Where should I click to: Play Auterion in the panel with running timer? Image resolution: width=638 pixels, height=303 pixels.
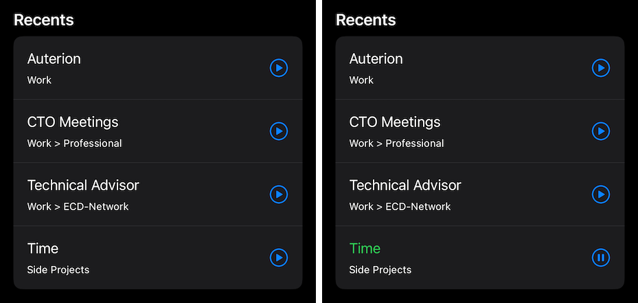601,68
